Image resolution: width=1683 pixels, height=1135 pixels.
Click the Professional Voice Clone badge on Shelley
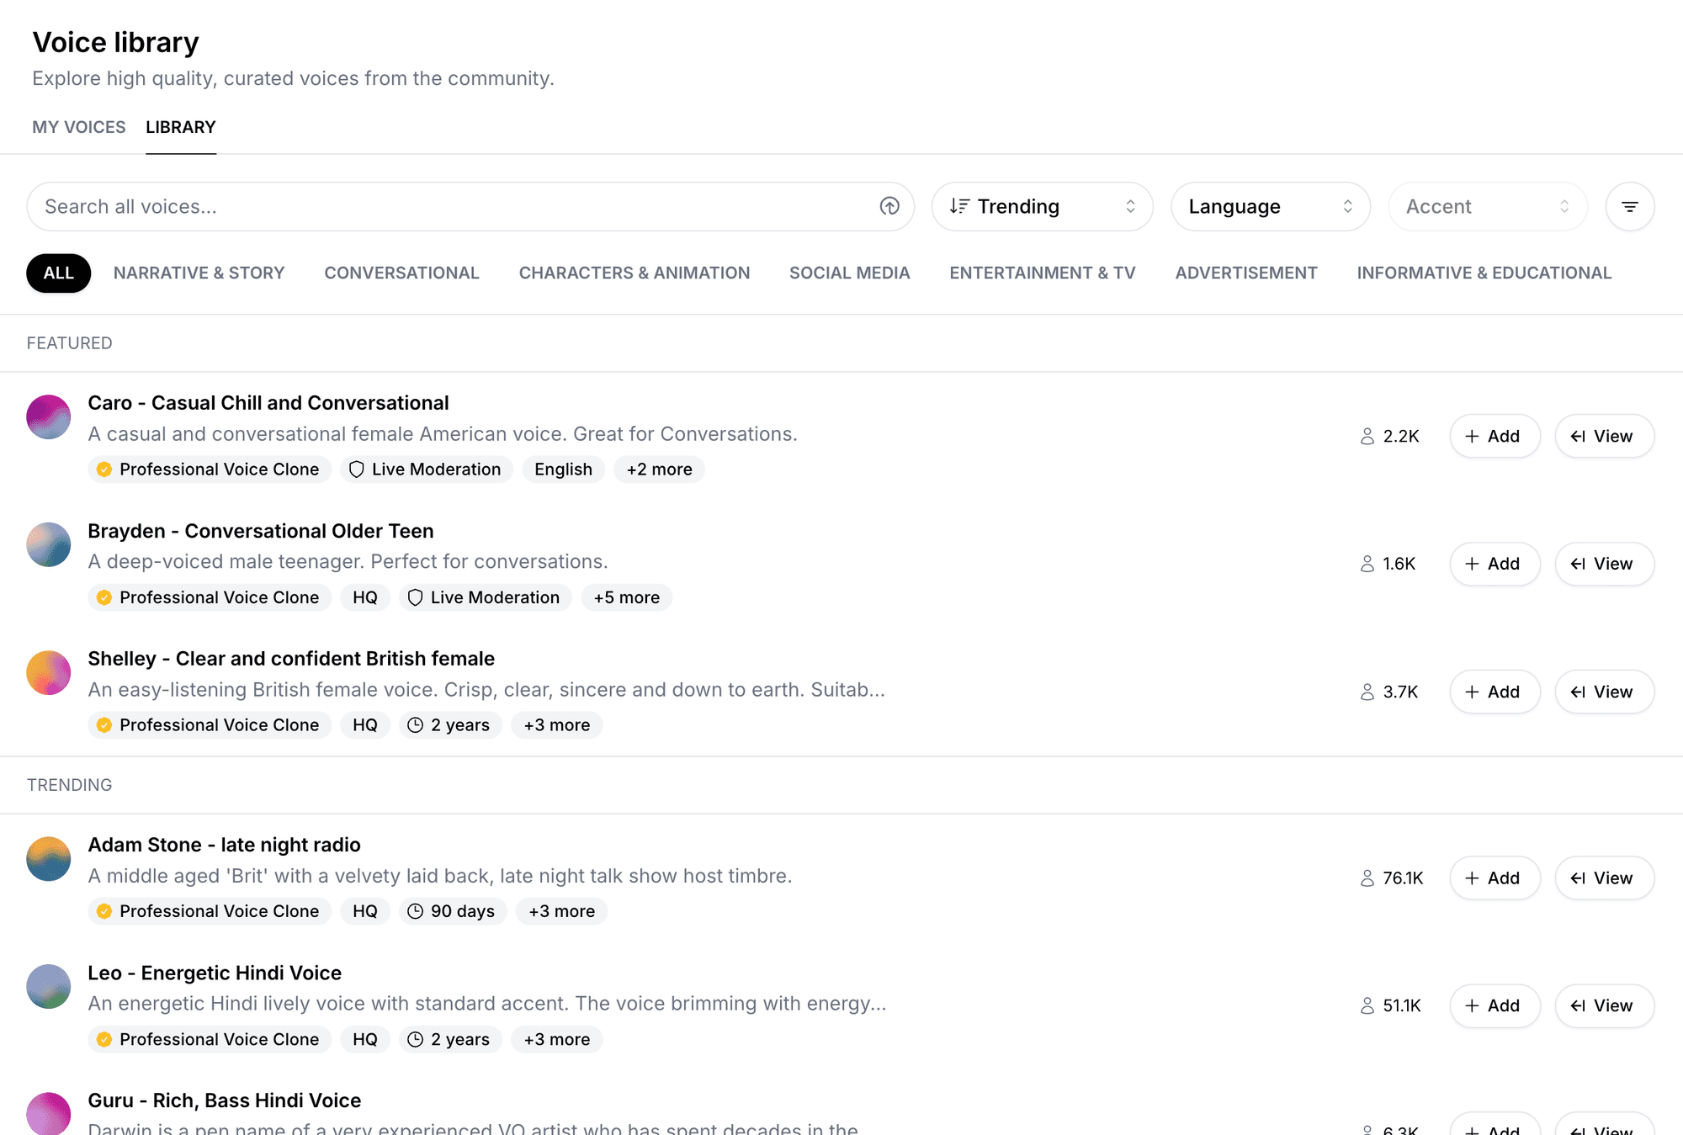206,724
